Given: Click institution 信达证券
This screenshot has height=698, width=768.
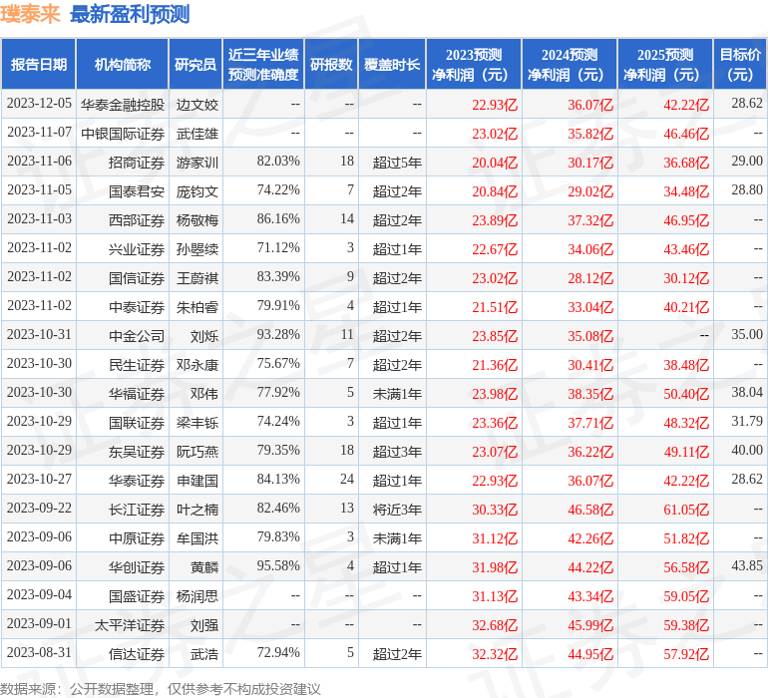Looking at the screenshot, I should pyautogui.click(x=137, y=653).
